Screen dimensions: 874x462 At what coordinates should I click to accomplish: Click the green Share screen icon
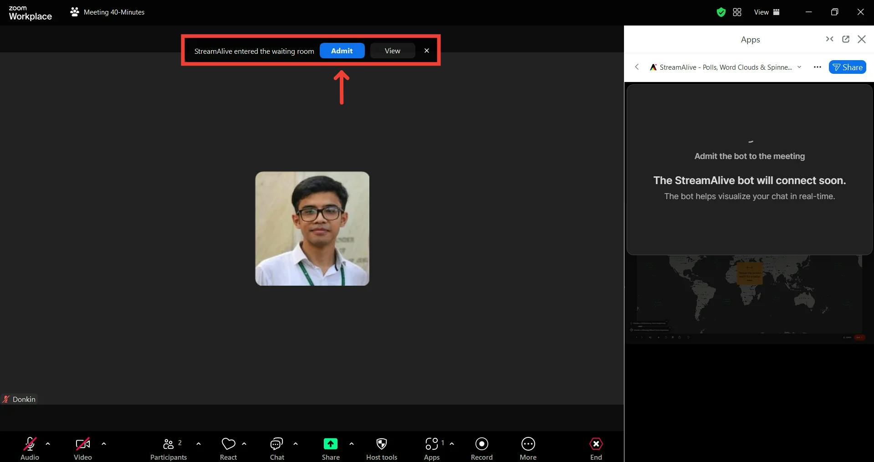pos(330,444)
